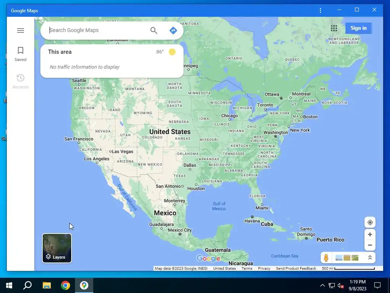Screen dimensions: 390x293
Task: Click the Mexico country label
Action: 165,213
